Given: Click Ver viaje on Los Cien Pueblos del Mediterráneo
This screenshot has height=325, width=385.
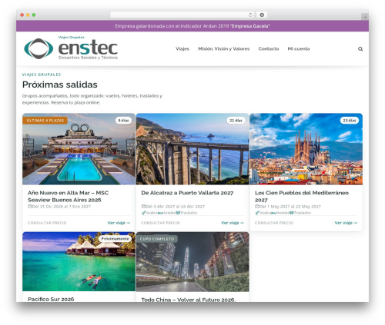Looking at the screenshot, I should pyautogui.click(x=346, y=223).
